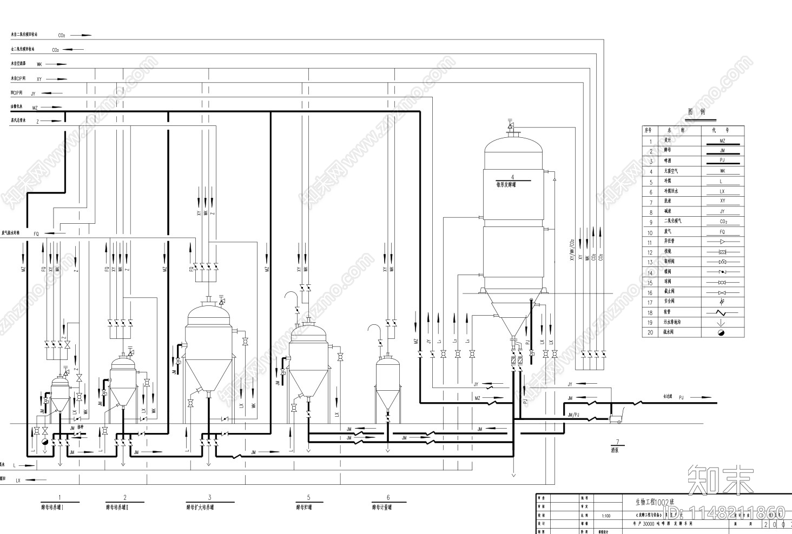The image size is (792, 534).
Task: Select the sight glass symbol in legend row 12
Action: [x=722, y=252]
